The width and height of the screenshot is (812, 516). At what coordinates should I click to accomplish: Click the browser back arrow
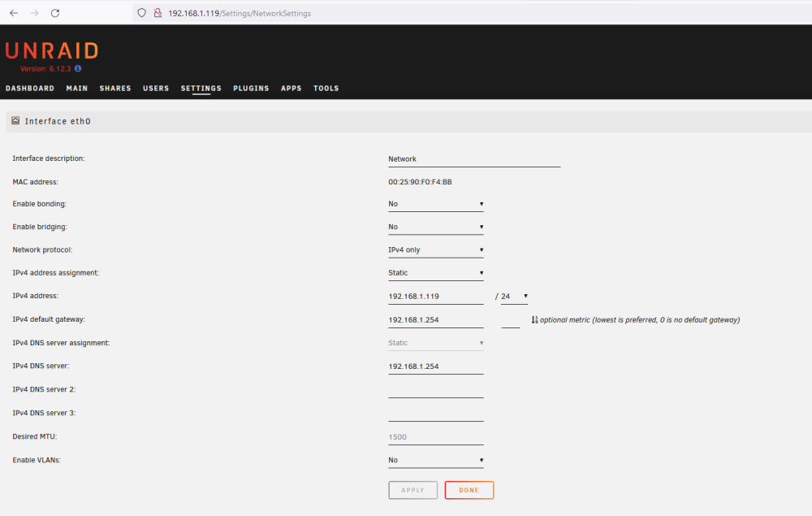pyautogui.click(x=14, y=13)
